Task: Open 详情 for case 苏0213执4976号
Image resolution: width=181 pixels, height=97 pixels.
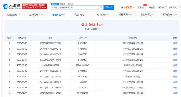Action: 175,60
